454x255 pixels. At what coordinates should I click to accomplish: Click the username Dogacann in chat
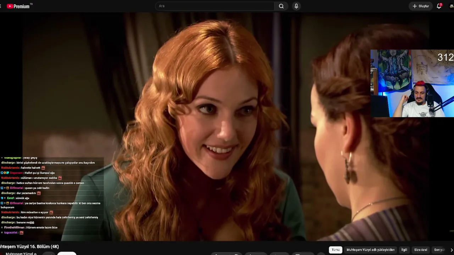coord(16,173)
